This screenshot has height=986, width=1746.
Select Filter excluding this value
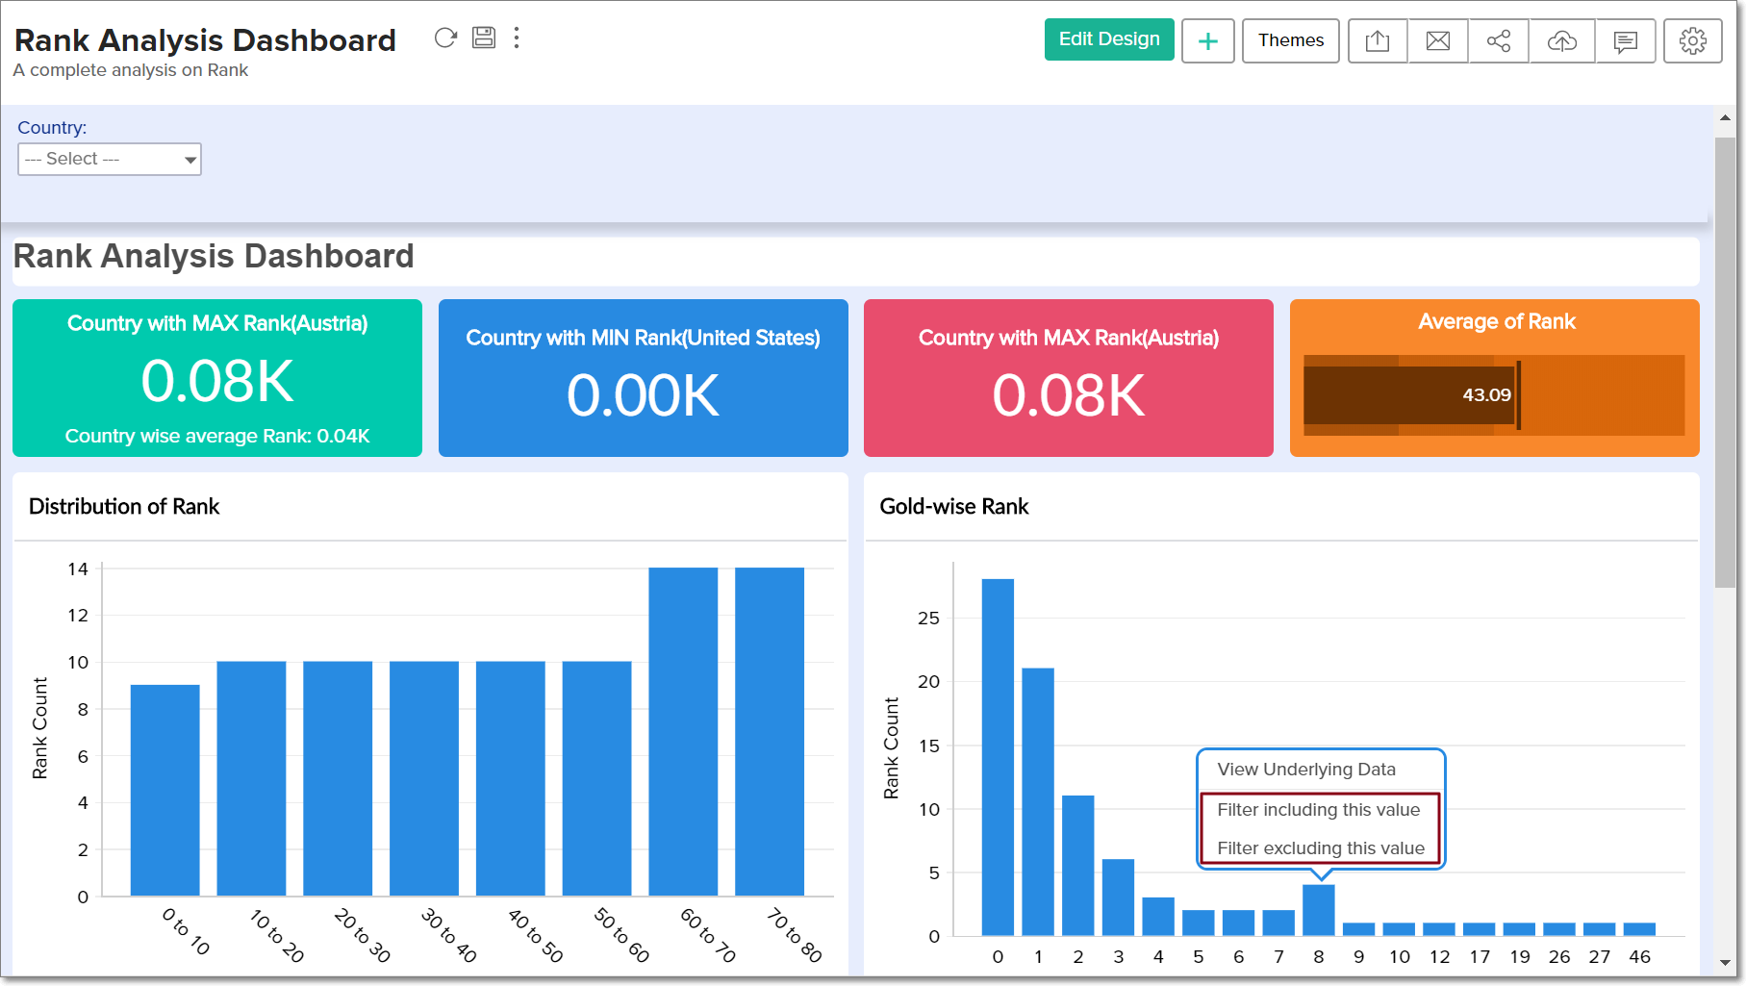1321,848
